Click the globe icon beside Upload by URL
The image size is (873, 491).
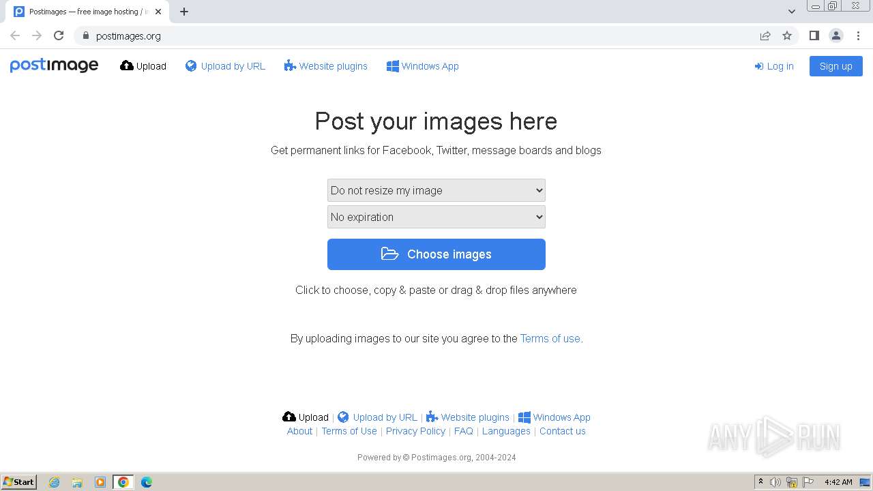tap(191, 65)
